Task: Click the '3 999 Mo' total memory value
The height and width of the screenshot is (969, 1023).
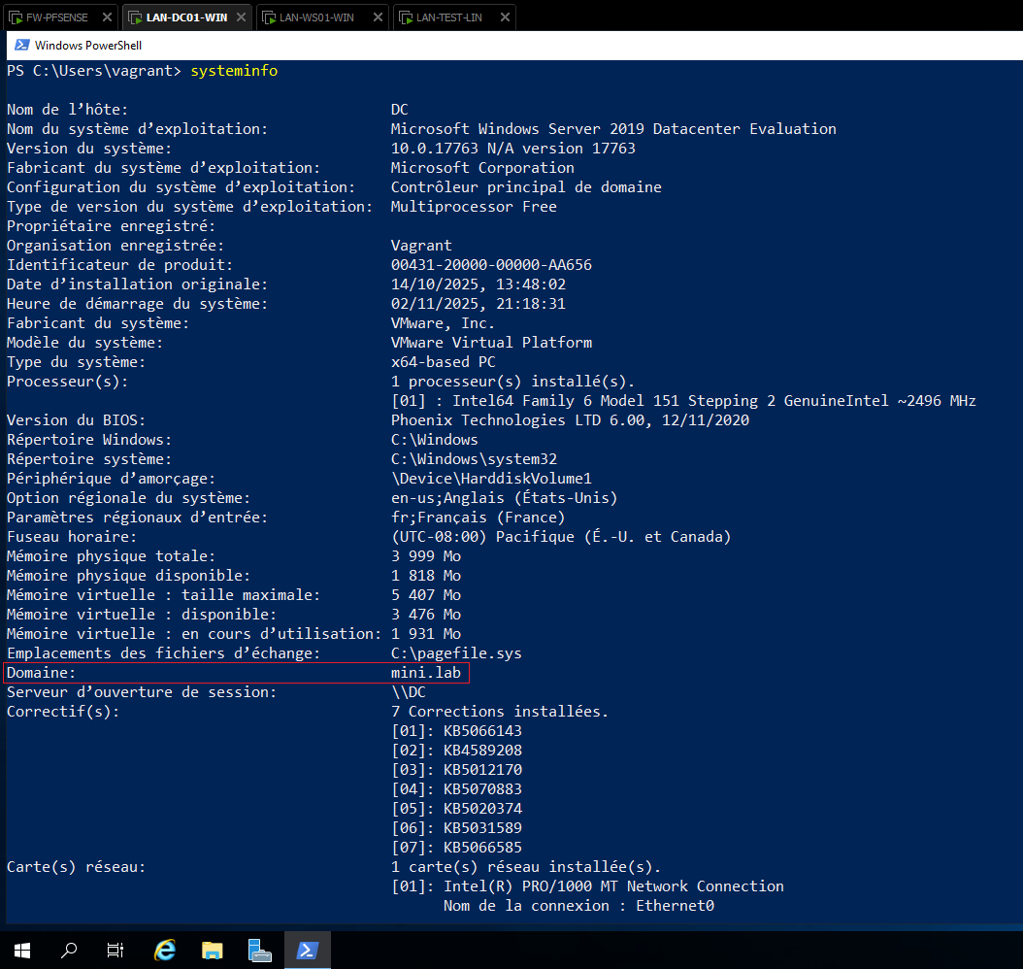Action: [426, 556]
